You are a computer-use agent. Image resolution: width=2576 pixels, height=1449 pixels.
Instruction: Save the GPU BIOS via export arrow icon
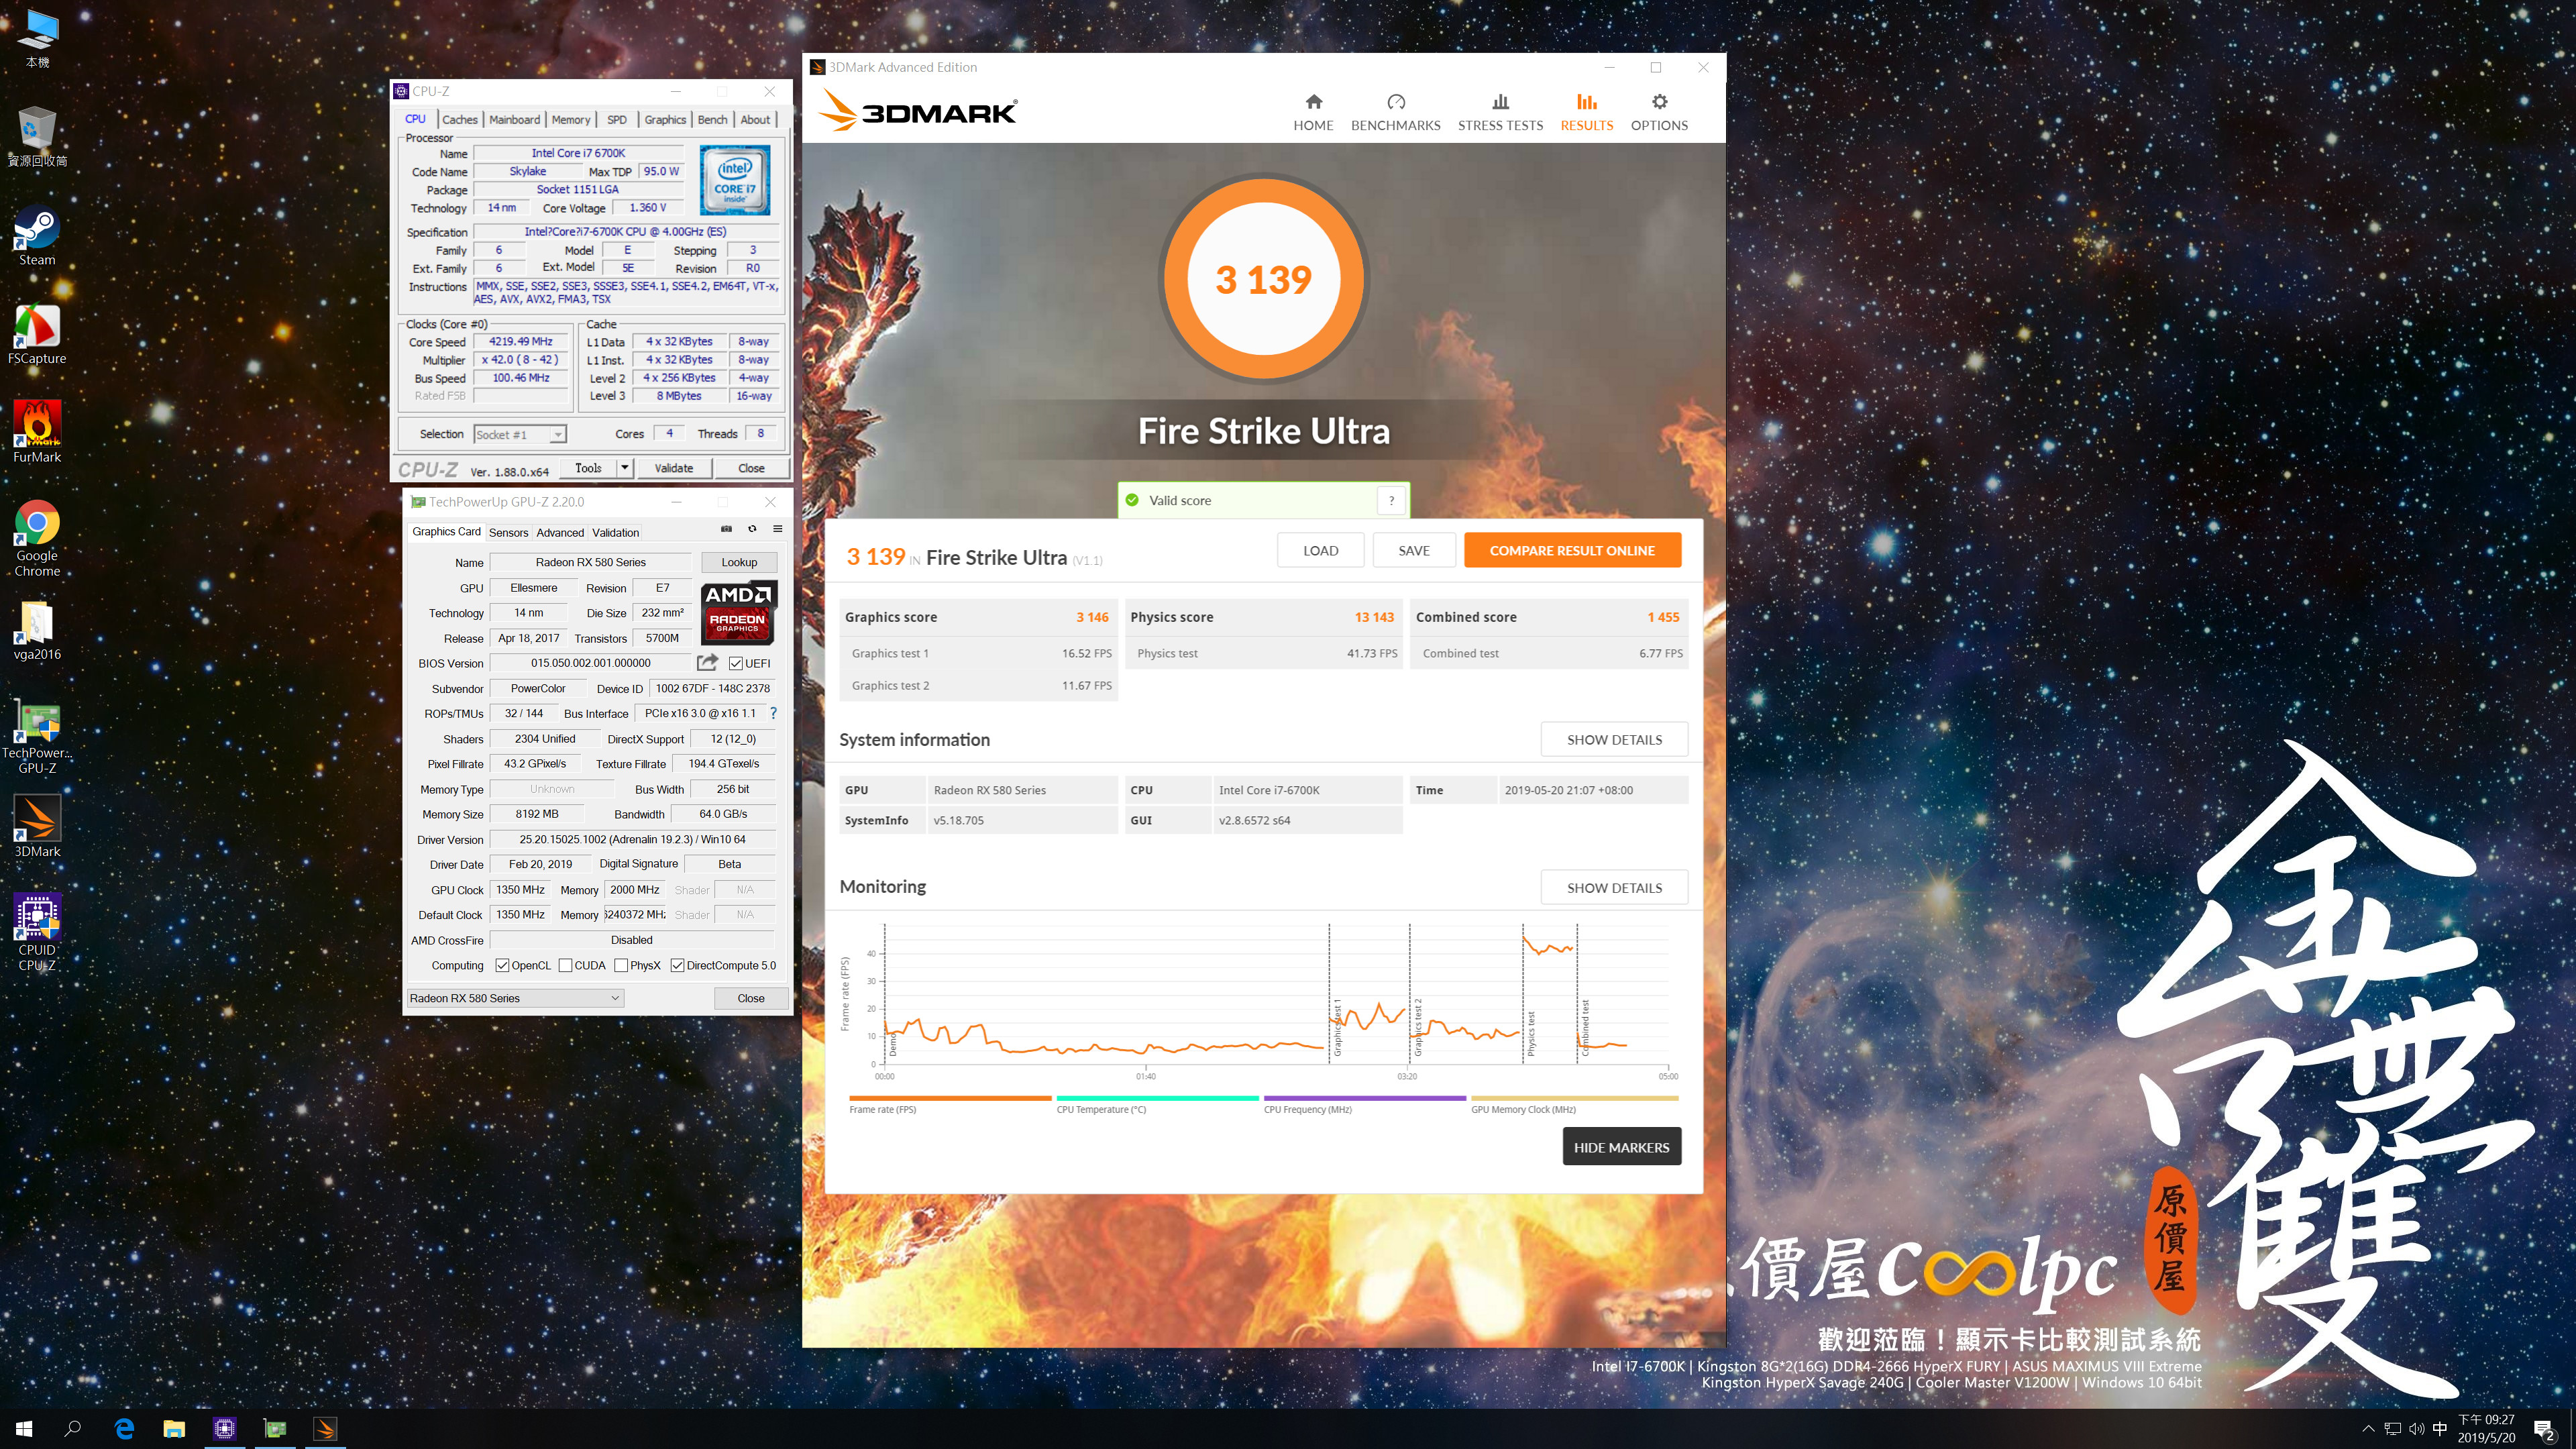click(x=707, y=662)
